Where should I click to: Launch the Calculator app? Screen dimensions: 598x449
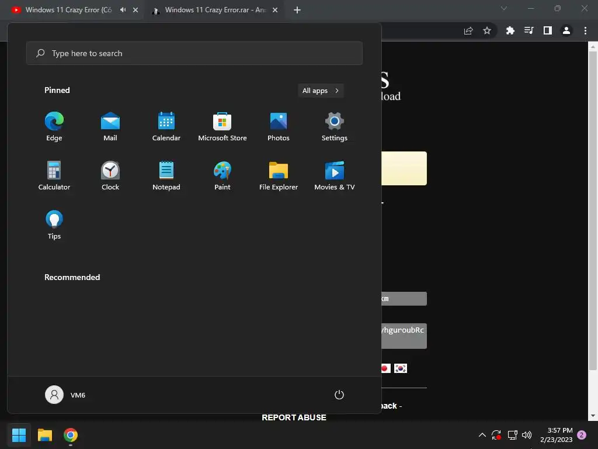coord(54,175)
